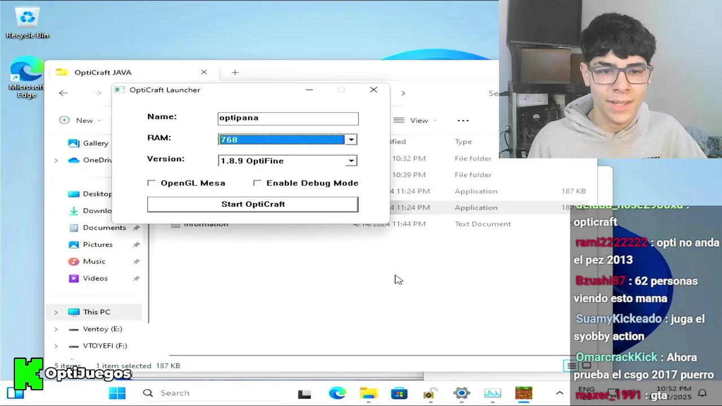Switch to large thumbnails view icon in Explorer status bar
Image resolution: width=722 pixels, height=406 pixels.
coord(586,365)
